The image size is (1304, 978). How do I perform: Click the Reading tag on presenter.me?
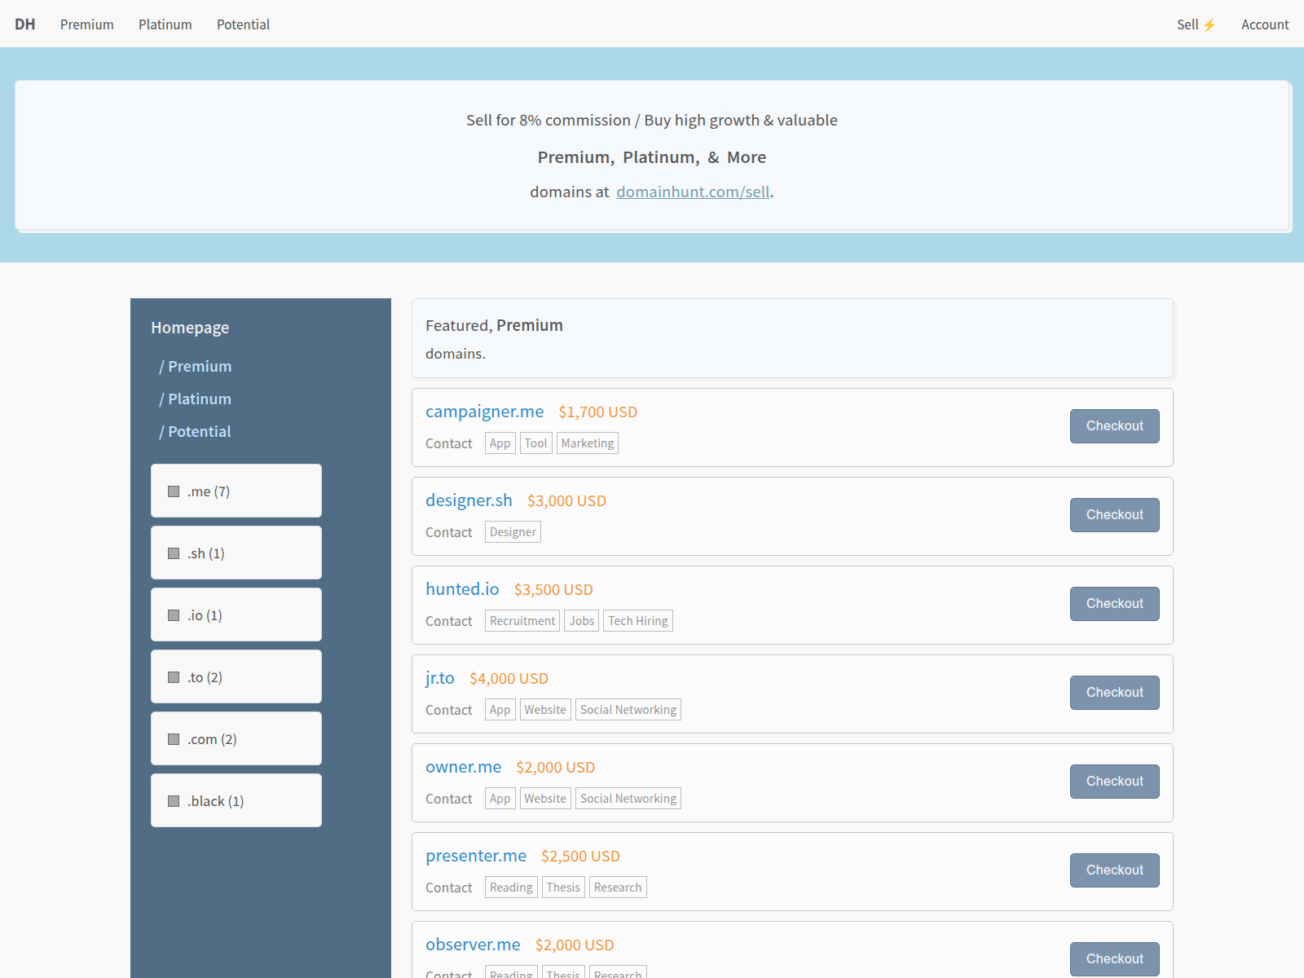pos(511,888)
